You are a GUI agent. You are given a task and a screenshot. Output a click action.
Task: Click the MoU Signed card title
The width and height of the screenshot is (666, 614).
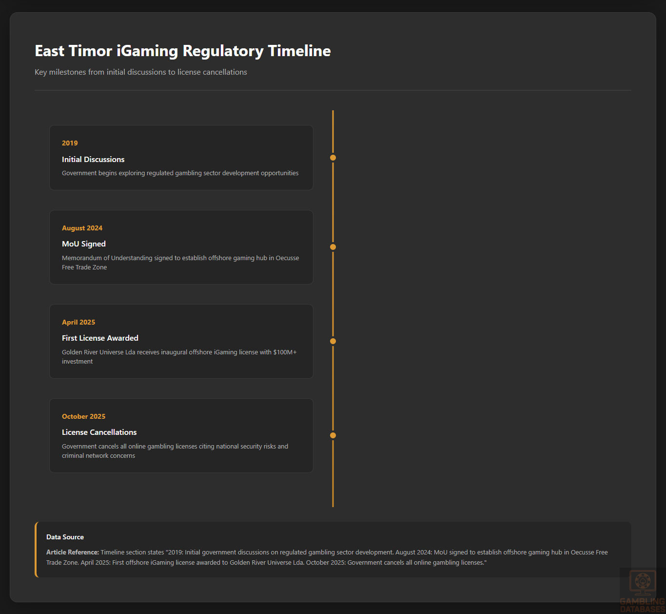coord(84,244)
